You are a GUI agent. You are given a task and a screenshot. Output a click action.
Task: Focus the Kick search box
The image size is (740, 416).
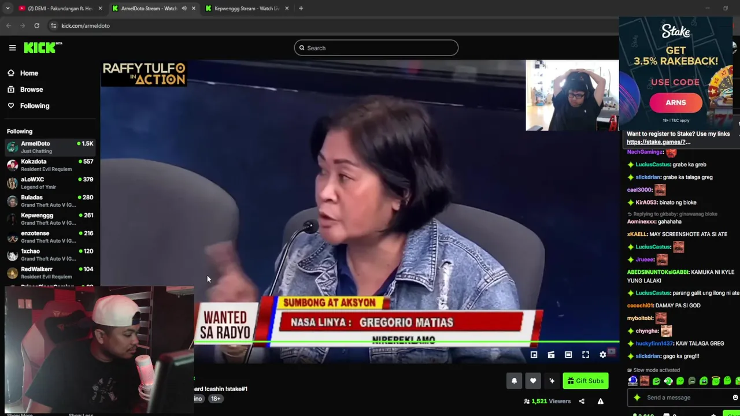[x=376, y=48]
